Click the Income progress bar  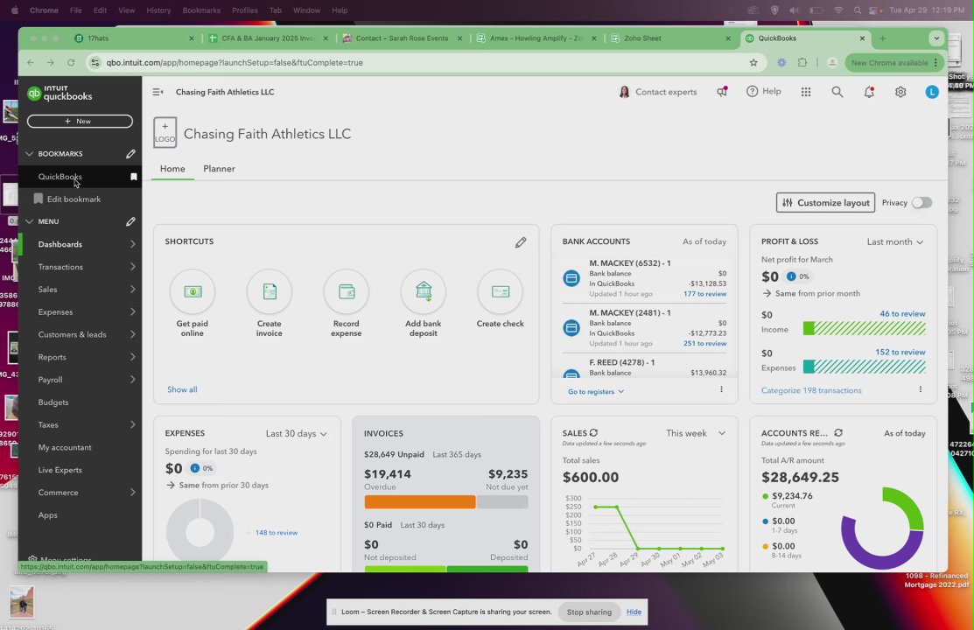point(864,329)
